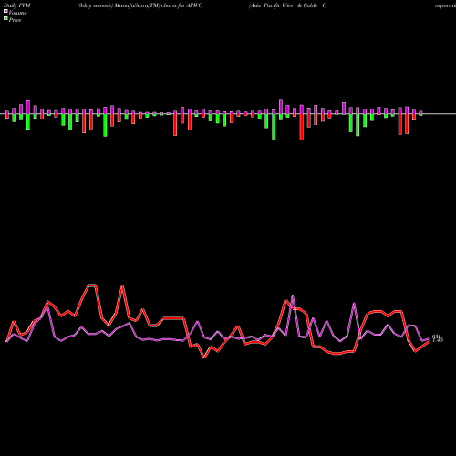
Task: Click the '(3day smooth) MunafaSutra(TM) charts for APWC' heading
Action: point(140,5)
